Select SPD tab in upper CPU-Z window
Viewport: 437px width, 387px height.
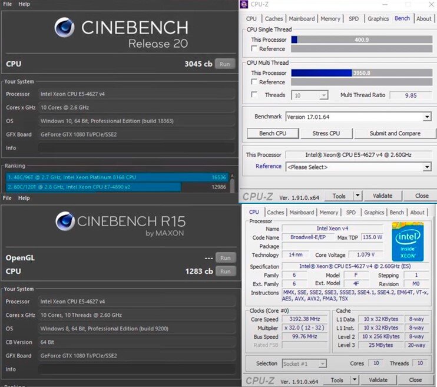click(354, 19)
